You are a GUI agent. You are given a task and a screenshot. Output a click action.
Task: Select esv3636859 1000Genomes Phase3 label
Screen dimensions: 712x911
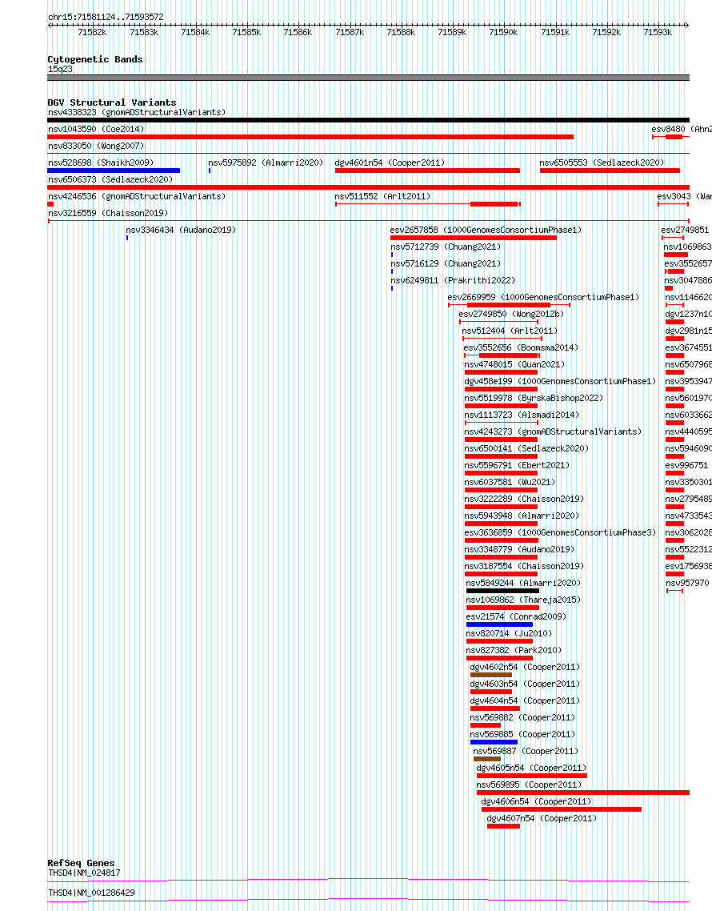click(x=560, y=533)
